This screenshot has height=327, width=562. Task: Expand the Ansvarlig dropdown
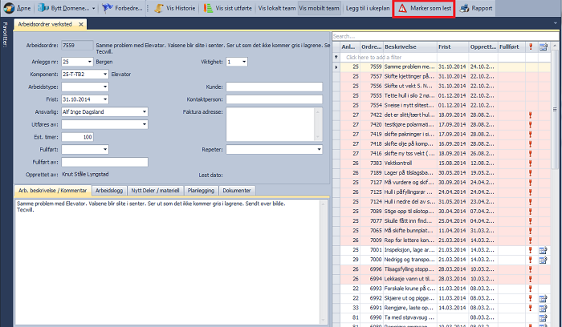click(144, 112)
